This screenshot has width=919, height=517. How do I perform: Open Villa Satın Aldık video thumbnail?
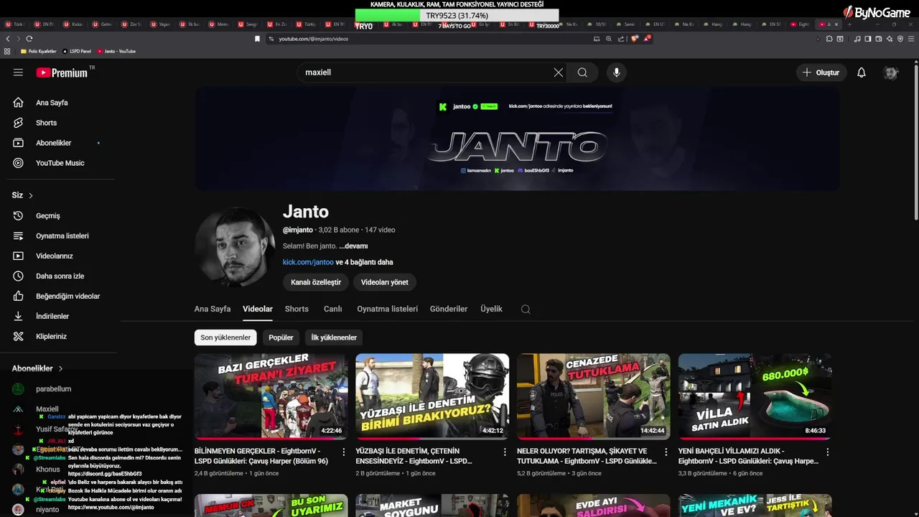pos(755,396)
